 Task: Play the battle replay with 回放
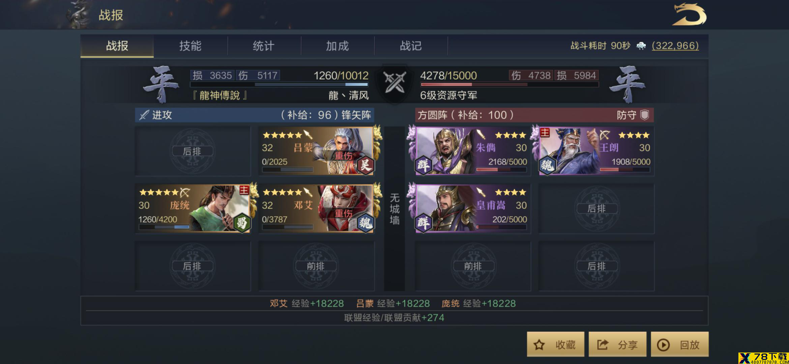680,344
